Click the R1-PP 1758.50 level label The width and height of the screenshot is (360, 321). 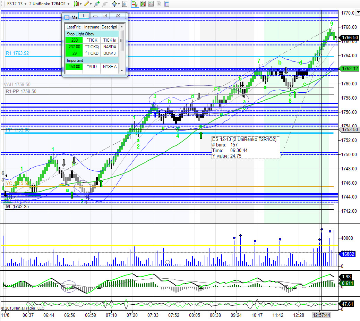pos(21,92)
